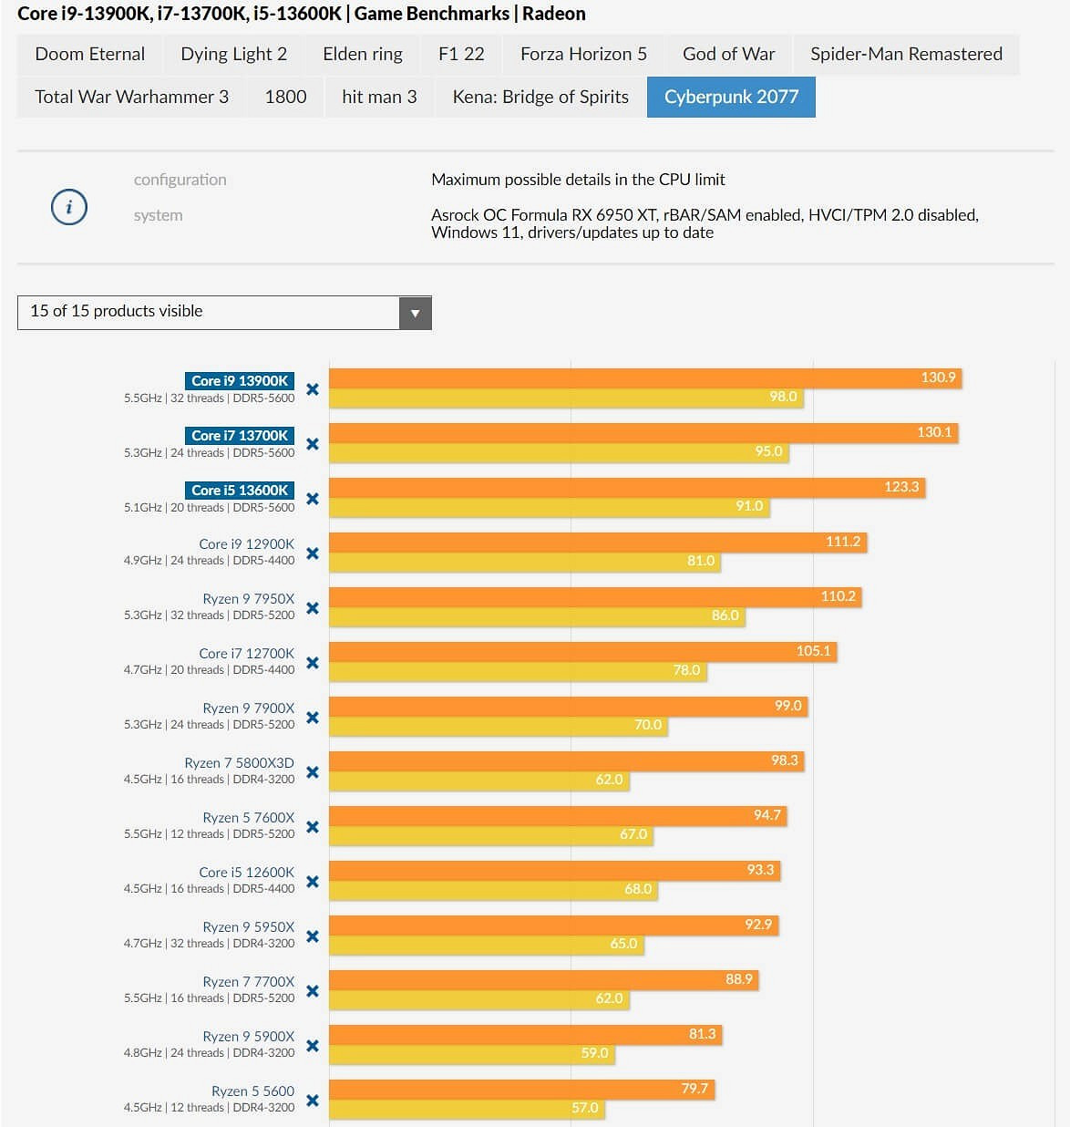Select the Elden ring tab
The image size is (1070, 1127).
362,55
